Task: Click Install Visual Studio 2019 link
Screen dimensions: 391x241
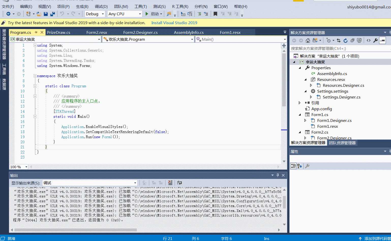Action: (174, 23)
